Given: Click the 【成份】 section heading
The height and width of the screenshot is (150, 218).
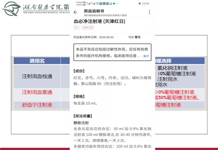Looking at the screenshot, I should (79, 71).
